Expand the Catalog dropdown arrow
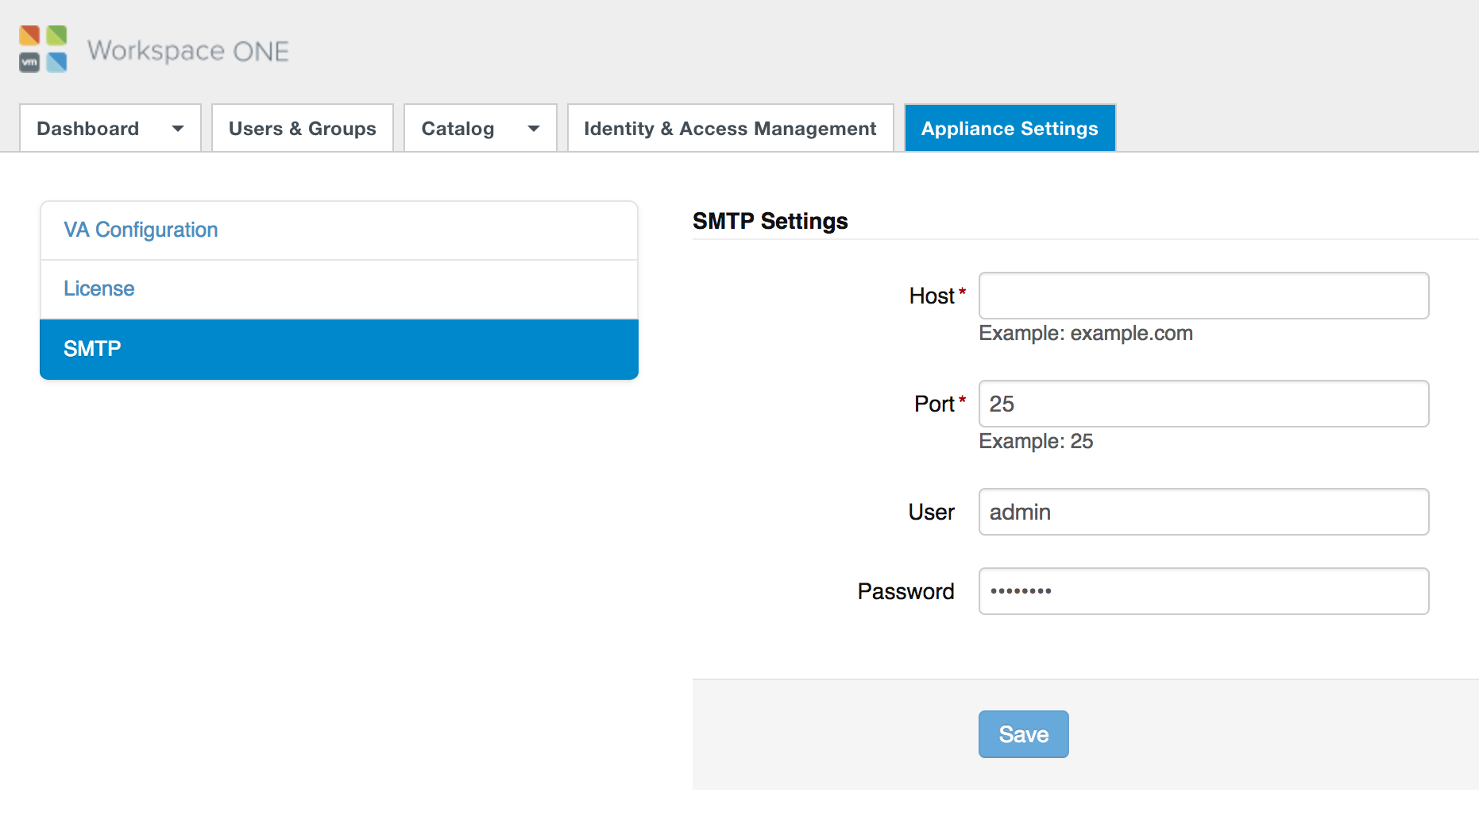 point(534,129)
